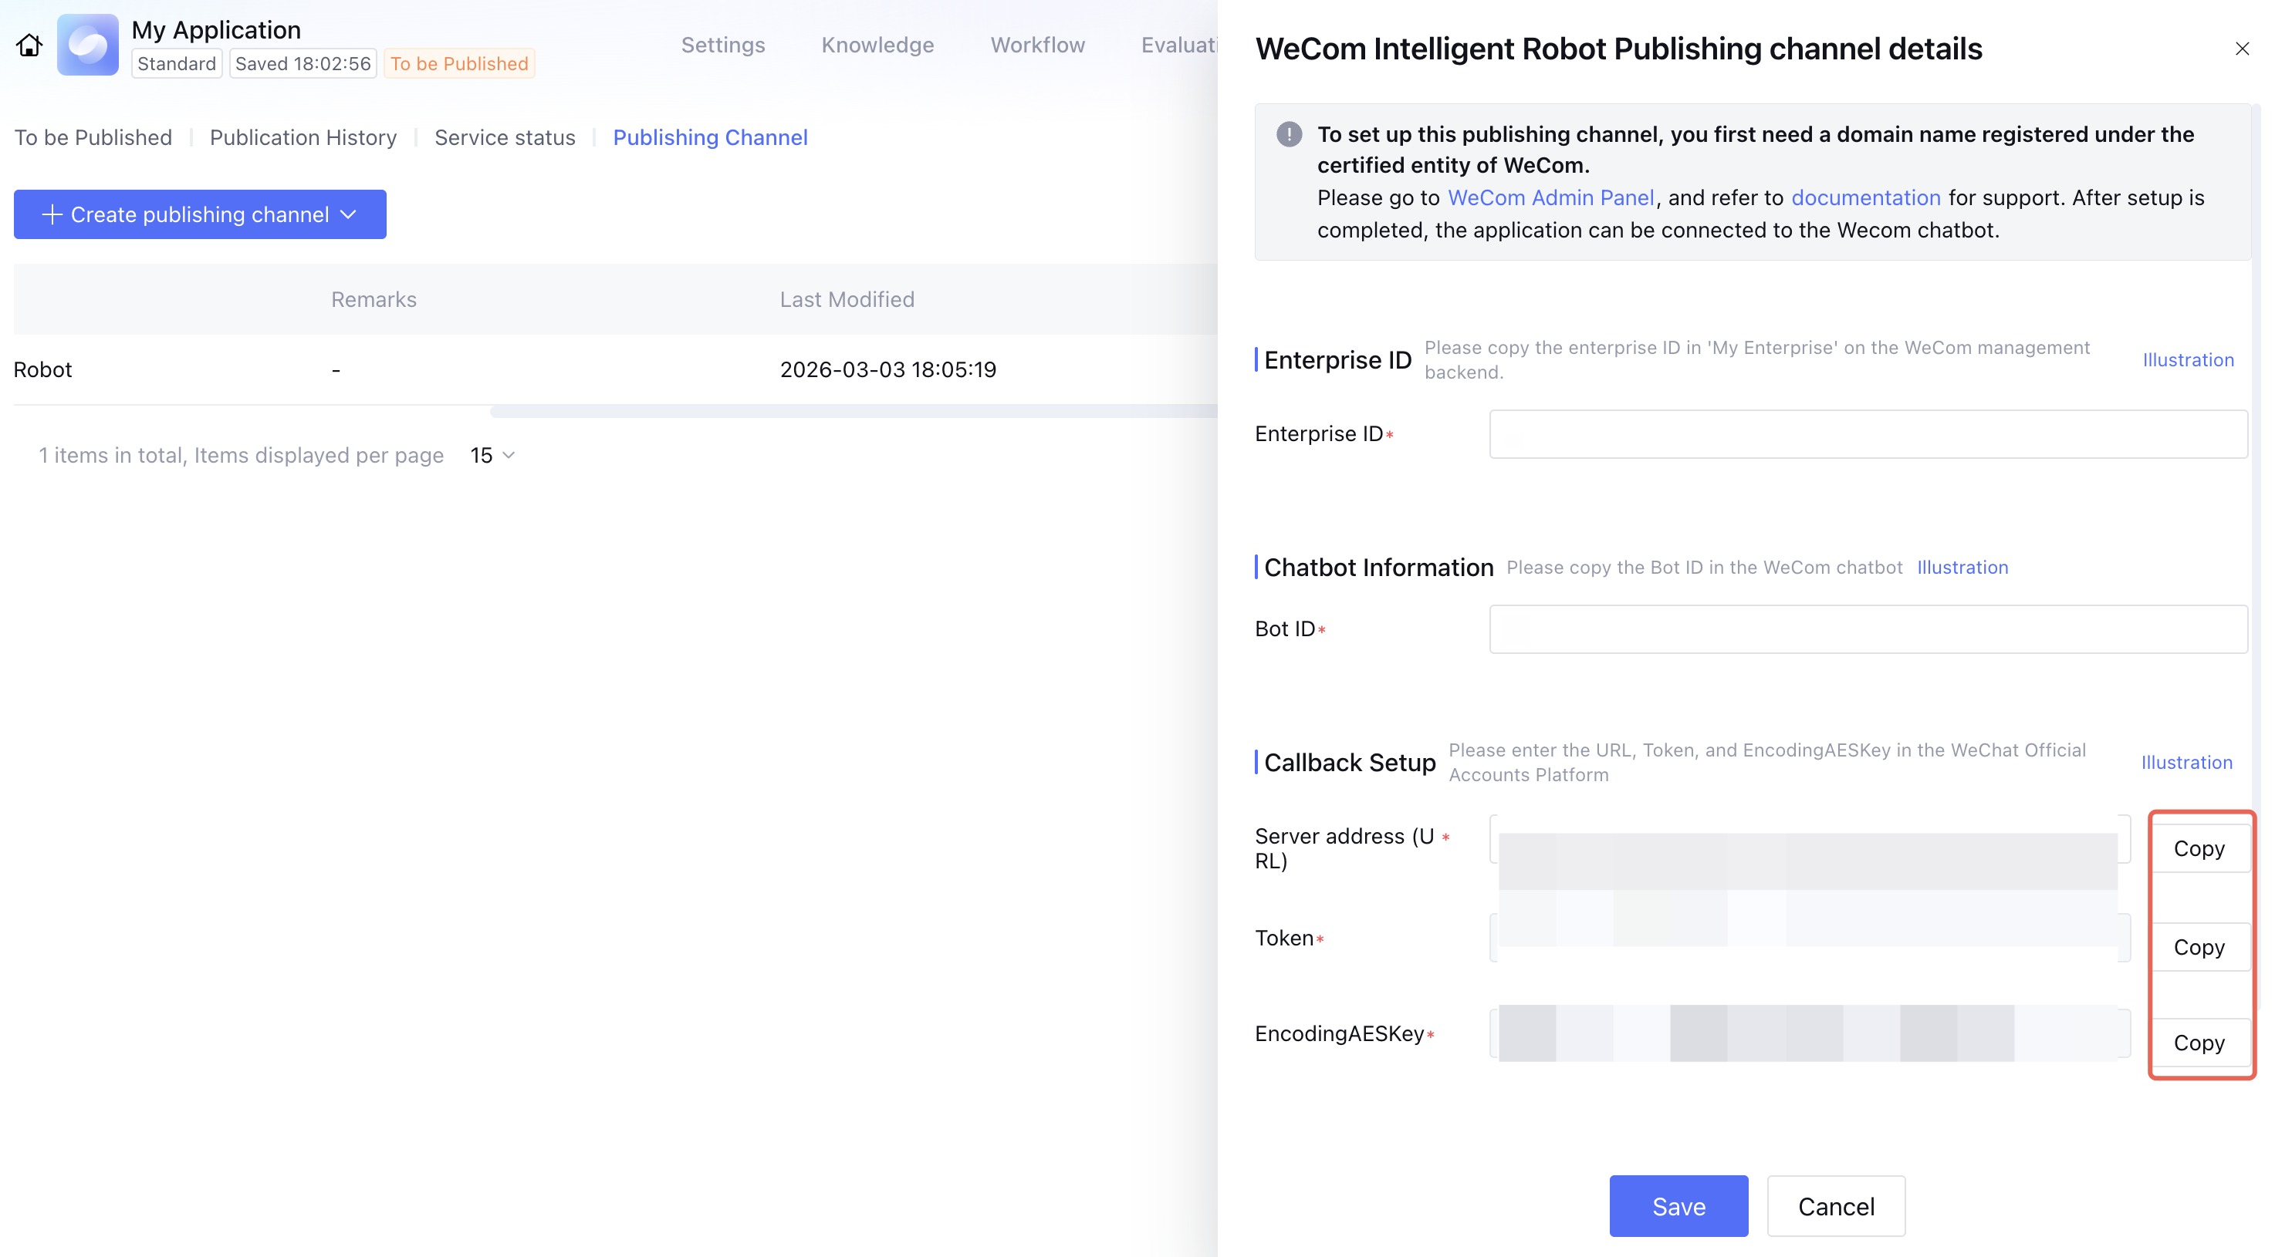
Task: Open WeCom Admin Panel link
Action: pyautogui.click(x=1550, y=197)
